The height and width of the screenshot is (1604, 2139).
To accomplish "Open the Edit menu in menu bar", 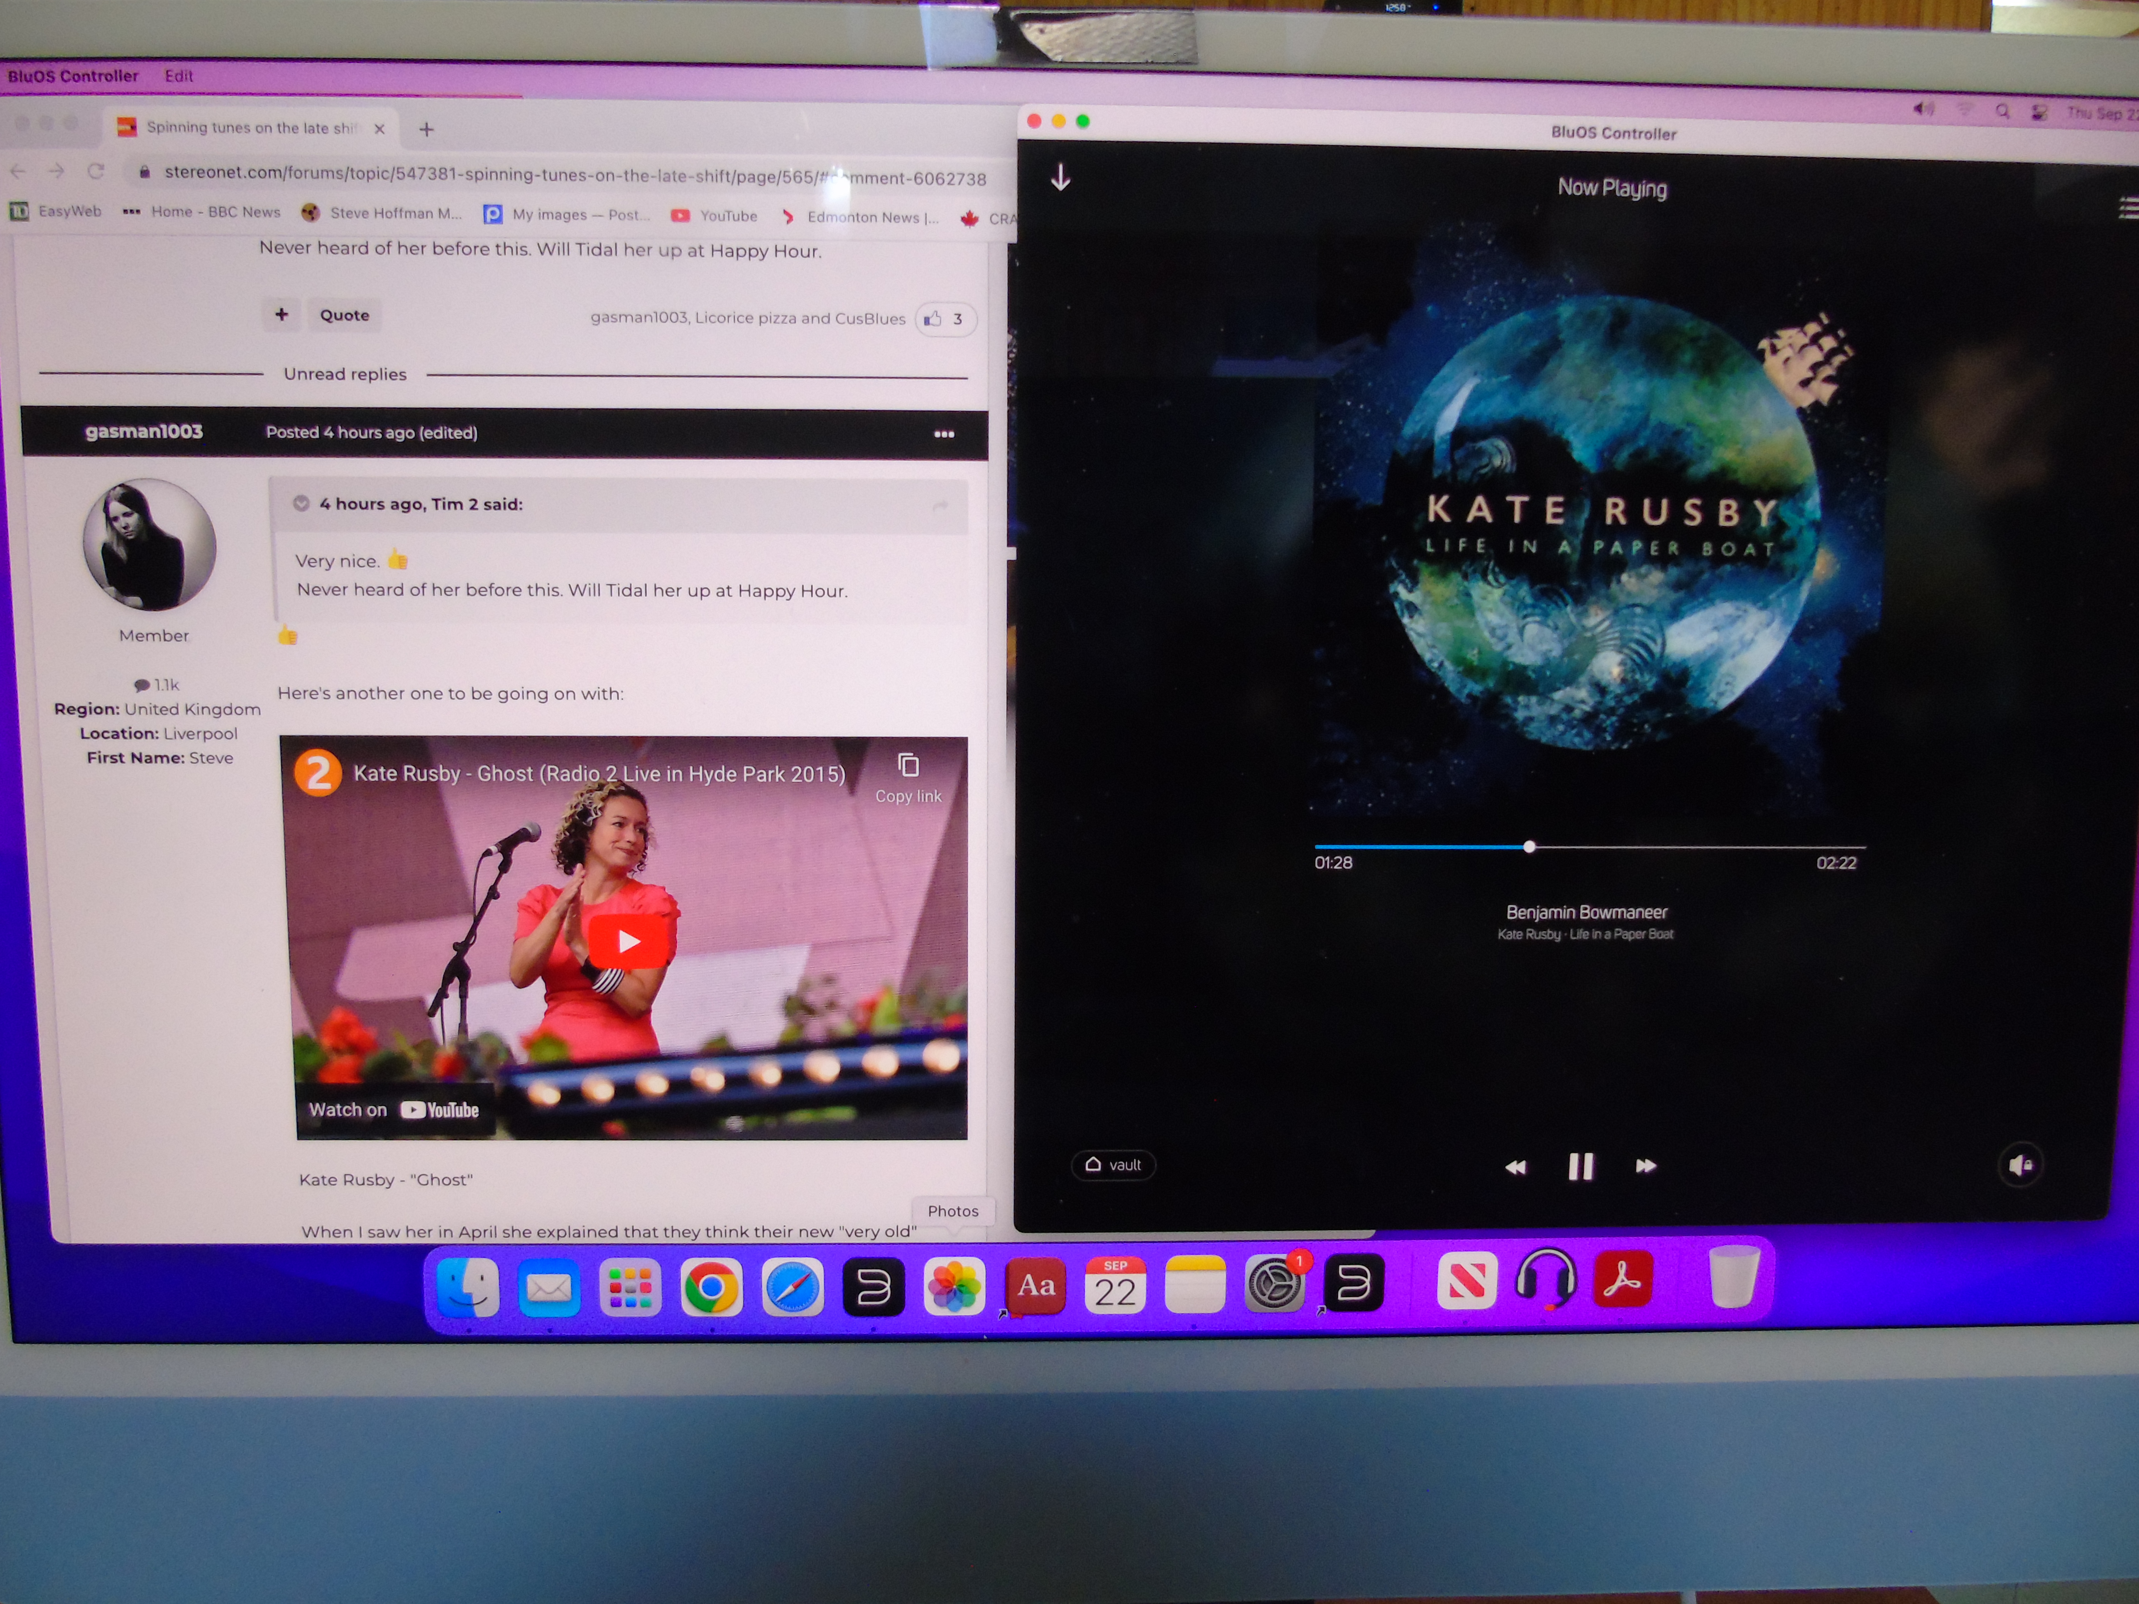I will click(178, 76).
